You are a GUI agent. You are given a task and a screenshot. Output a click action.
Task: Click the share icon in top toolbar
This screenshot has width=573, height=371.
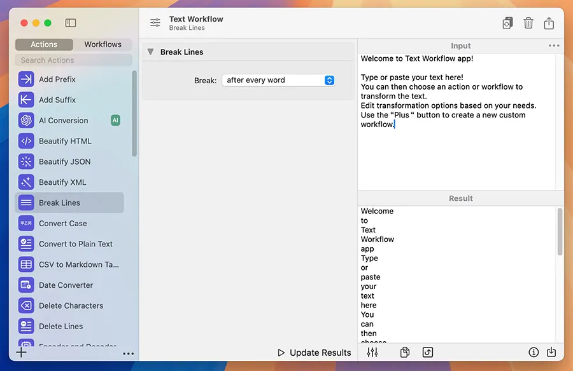[549, 23]
